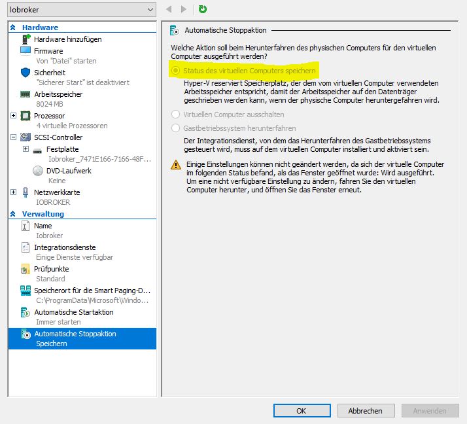Select the DVD-Laufwerk entry
The image size is (467, 424).
(x=69, y=171)
